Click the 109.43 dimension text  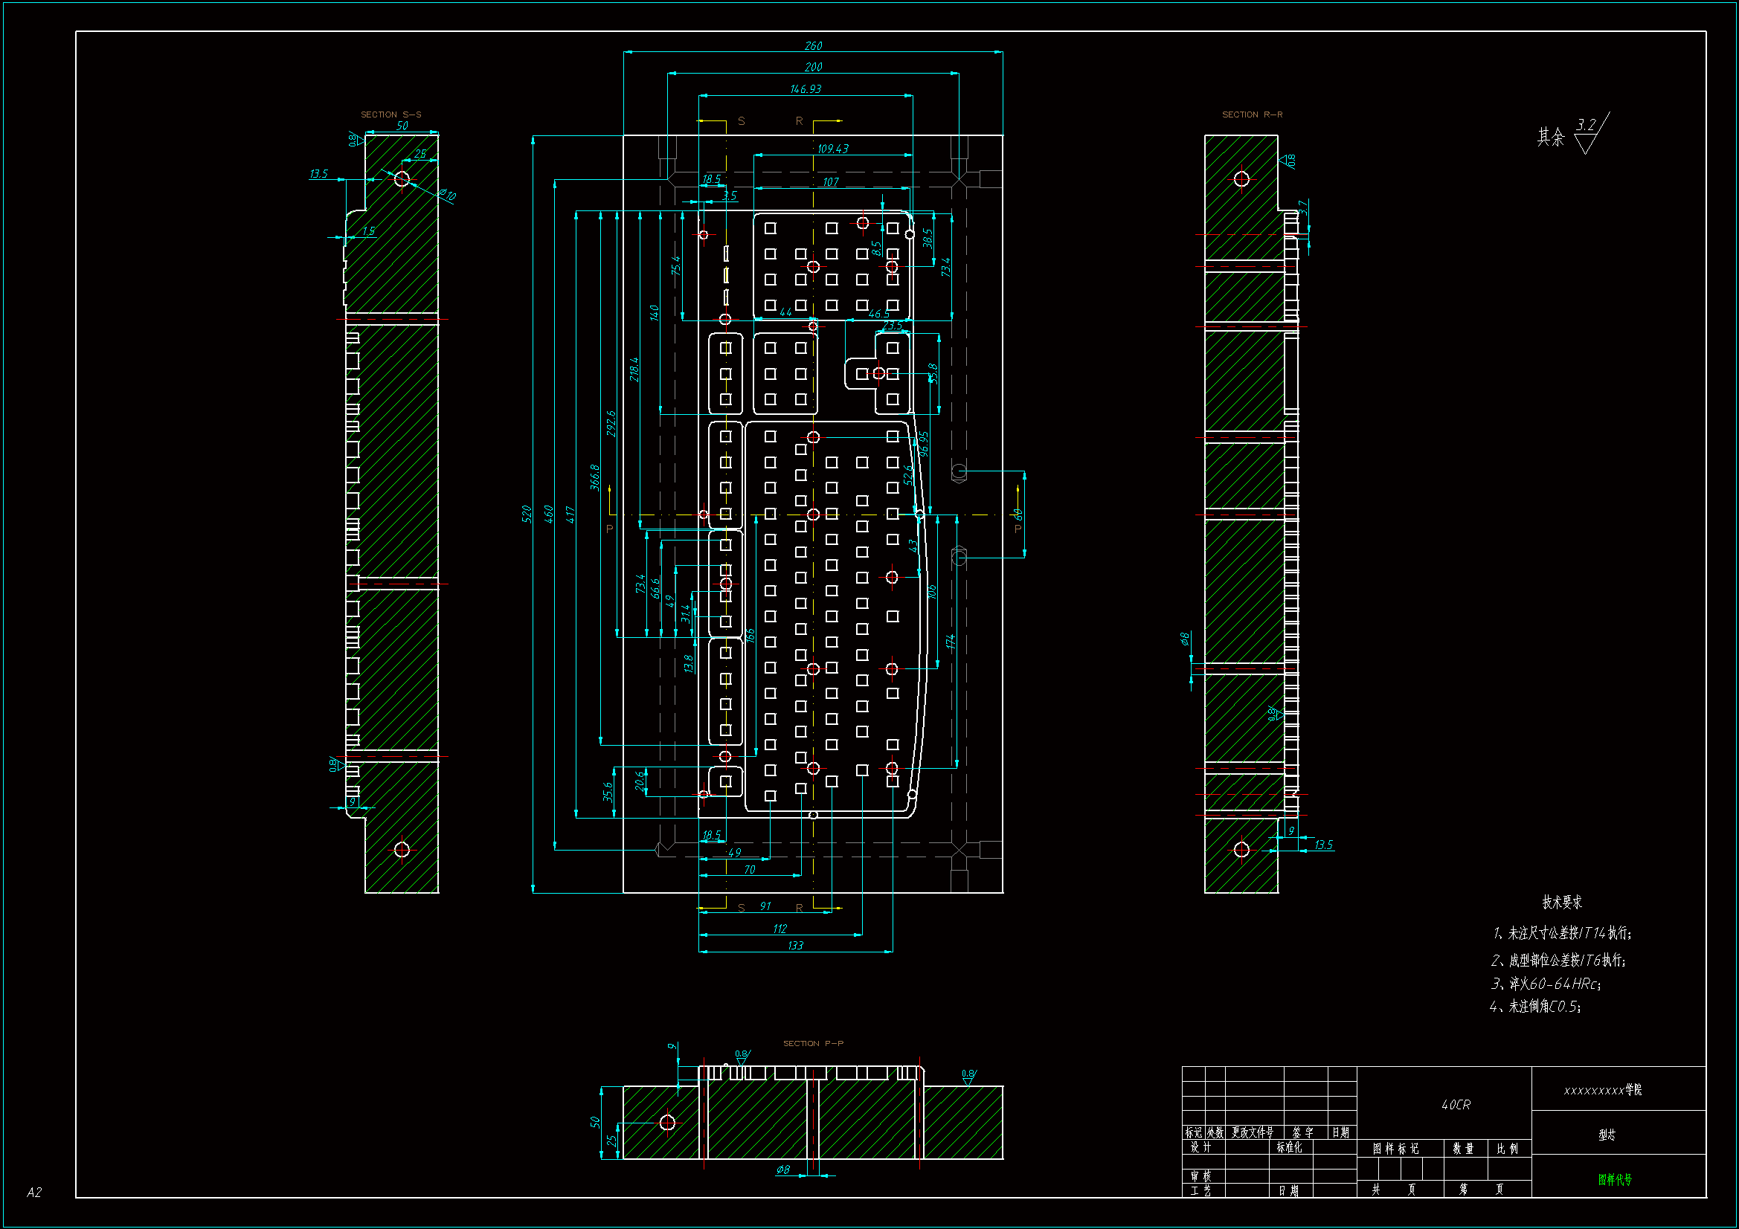pos(832,149)
